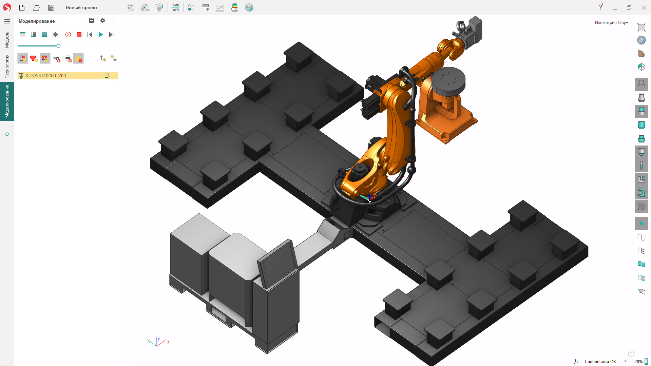Viewport: 651px width, 366px height.
Task: Click the machining calculator toolbar icon
Action: (205, 7)
